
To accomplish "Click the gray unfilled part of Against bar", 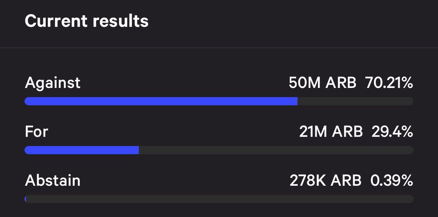I will tap(355, 101).
